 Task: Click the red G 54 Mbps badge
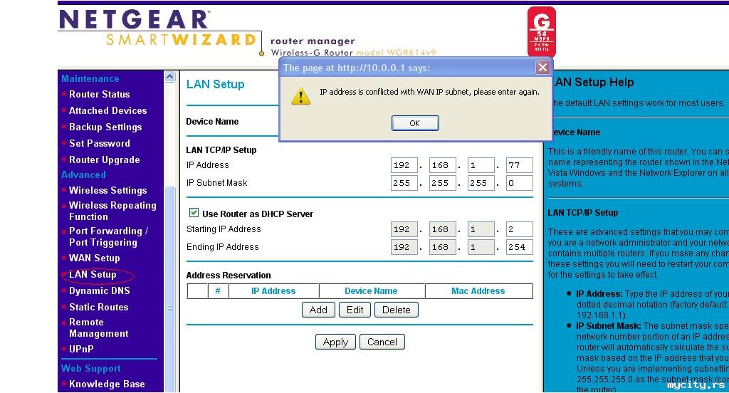[x=541, y=31]
